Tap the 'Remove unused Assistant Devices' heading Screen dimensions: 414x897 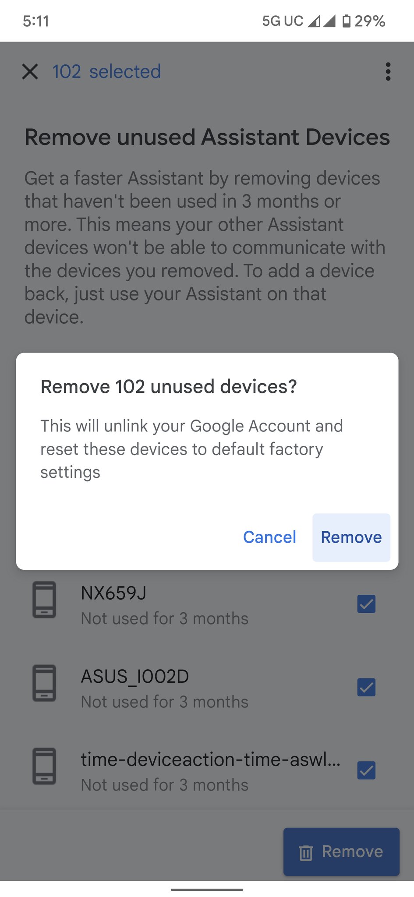207,137
